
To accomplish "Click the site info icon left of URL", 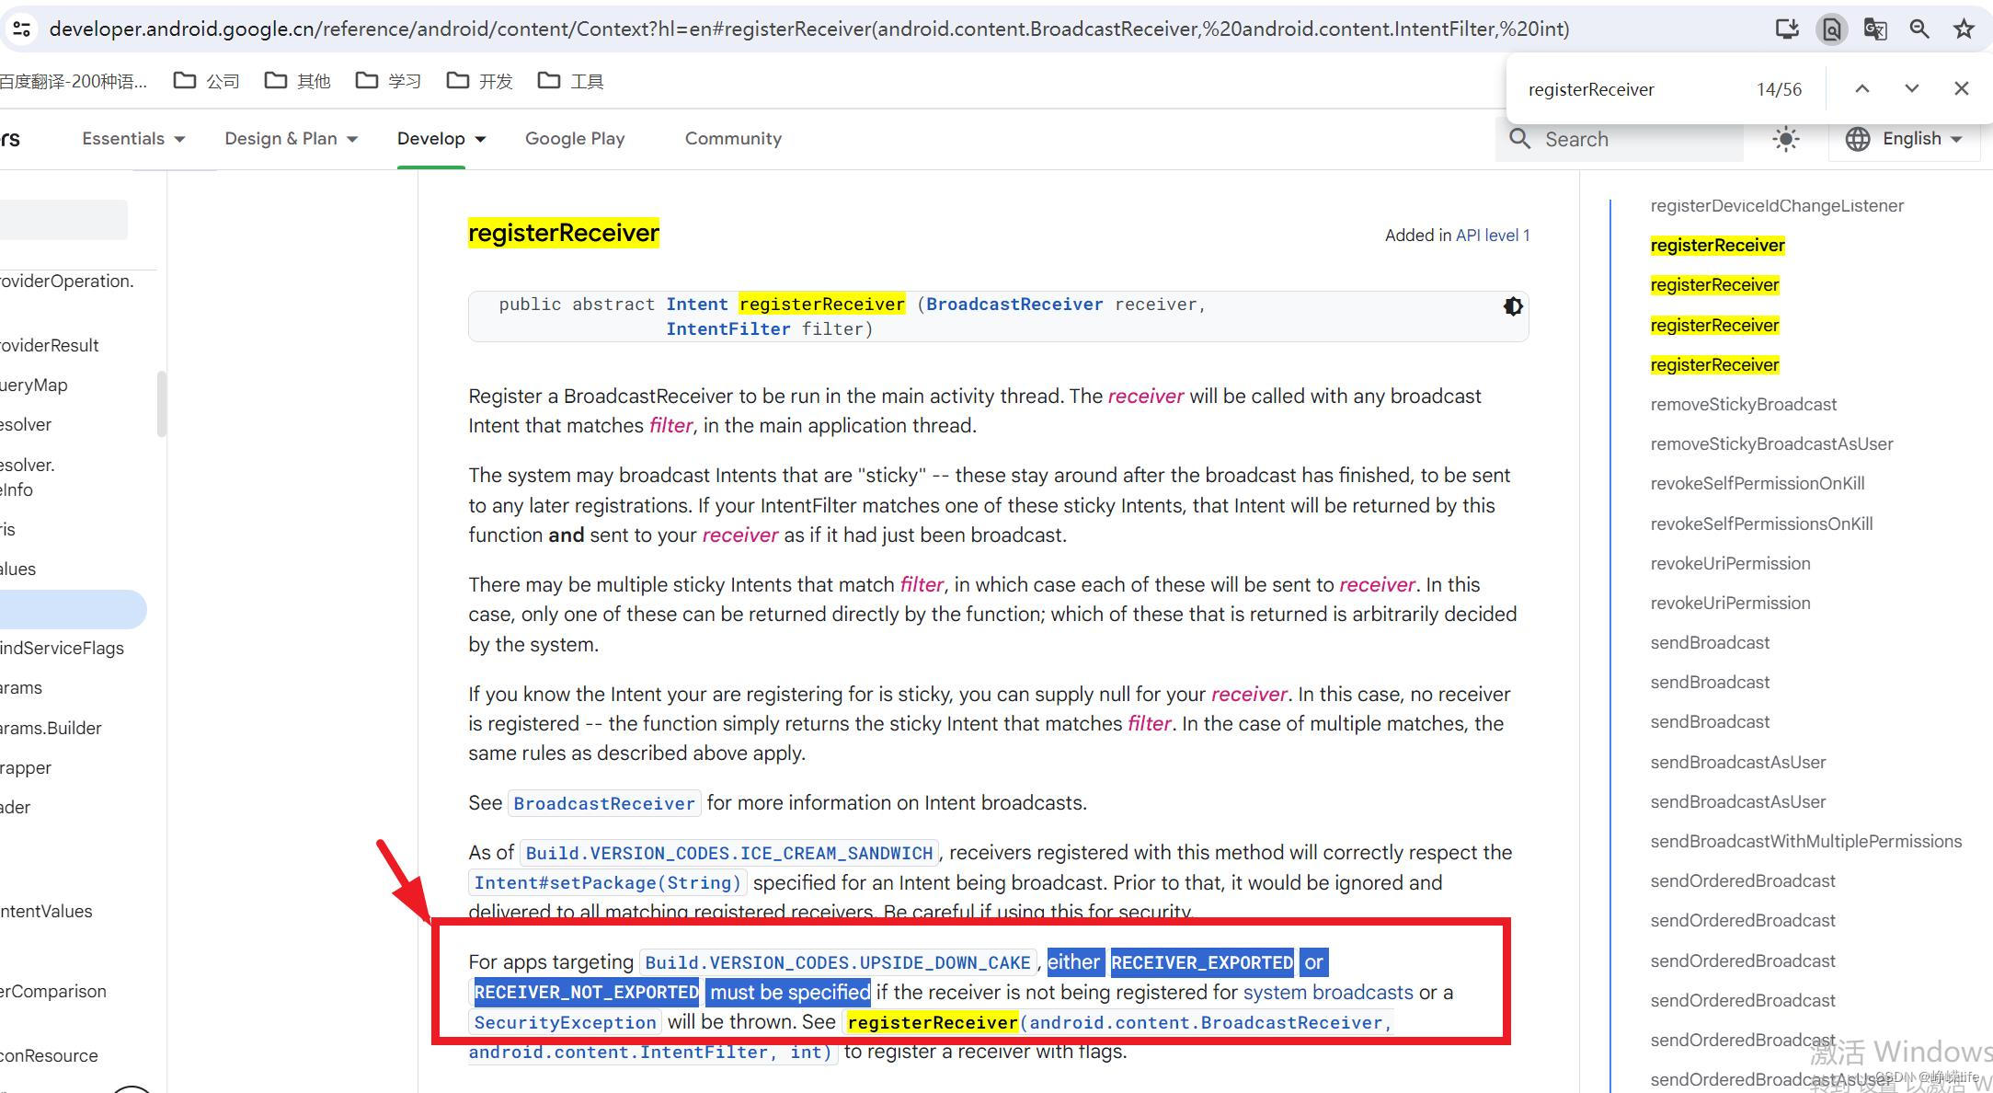I will pyautogui.click(x=21, y=29).
